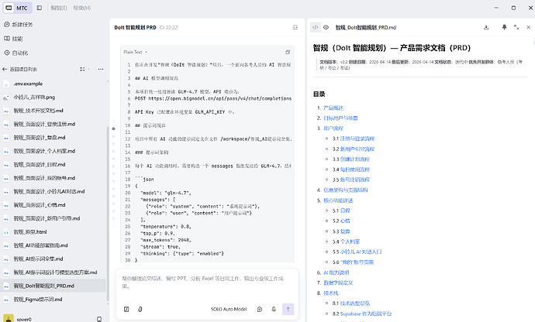
Task: Go back via 返回项目列表
Action: pos(20,69)
